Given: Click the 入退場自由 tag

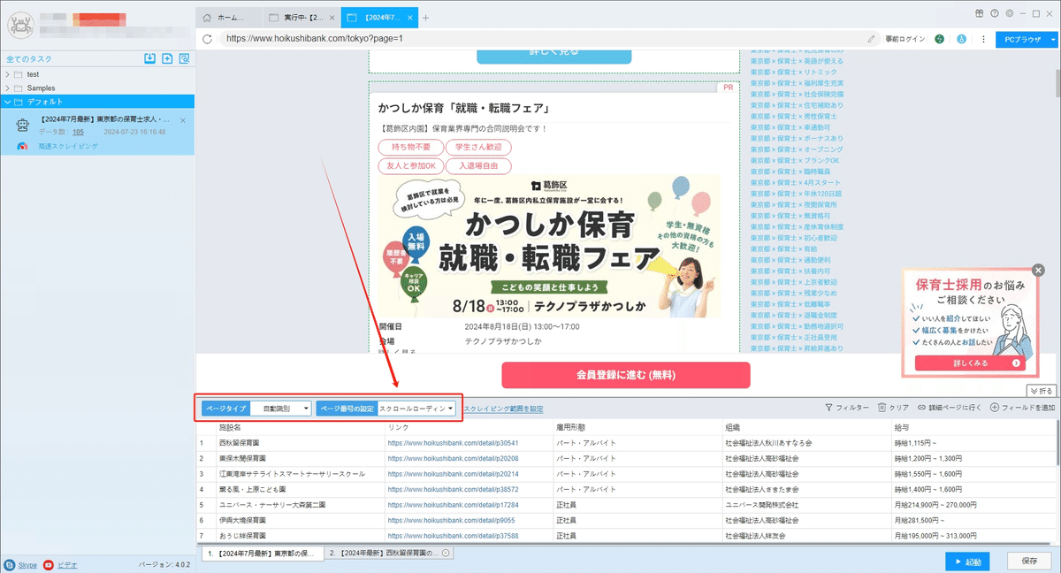Looking at the screenshot, I should click(478, 166).
